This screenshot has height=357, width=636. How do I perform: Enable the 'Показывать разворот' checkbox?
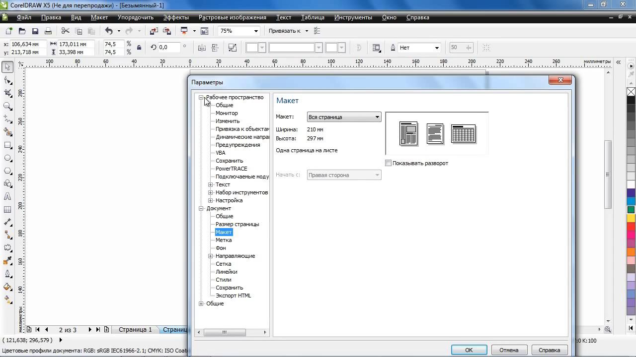pos(389,163)
